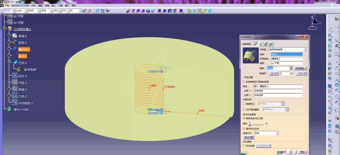Screen dimensions: 340x155
Task: Click the 零件几何体 part body icon
Action: [x=10, y=109]
